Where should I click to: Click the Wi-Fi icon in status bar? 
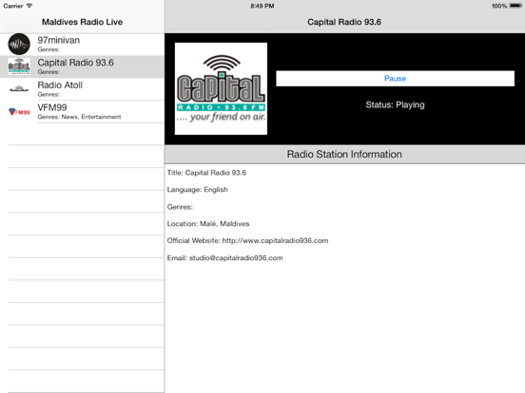tap(29, 6)
